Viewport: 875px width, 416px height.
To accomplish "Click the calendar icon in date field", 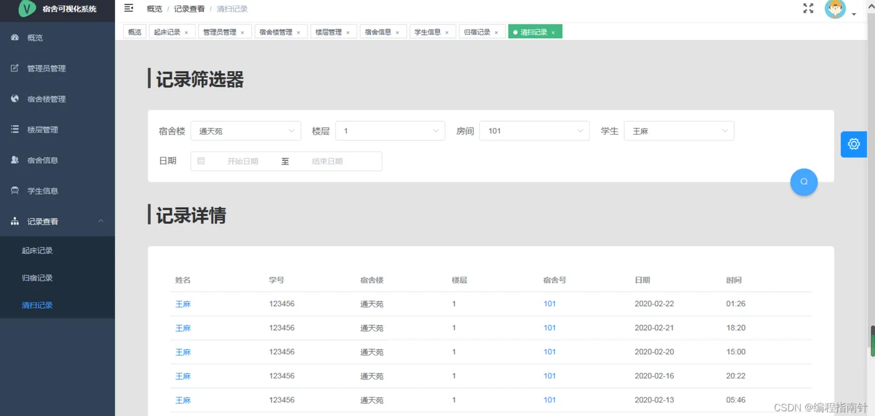I will coord(201,161).
